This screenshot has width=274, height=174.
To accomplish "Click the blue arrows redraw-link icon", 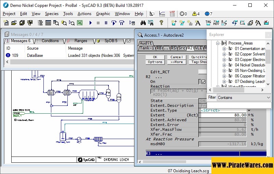I will coord(235,23).
